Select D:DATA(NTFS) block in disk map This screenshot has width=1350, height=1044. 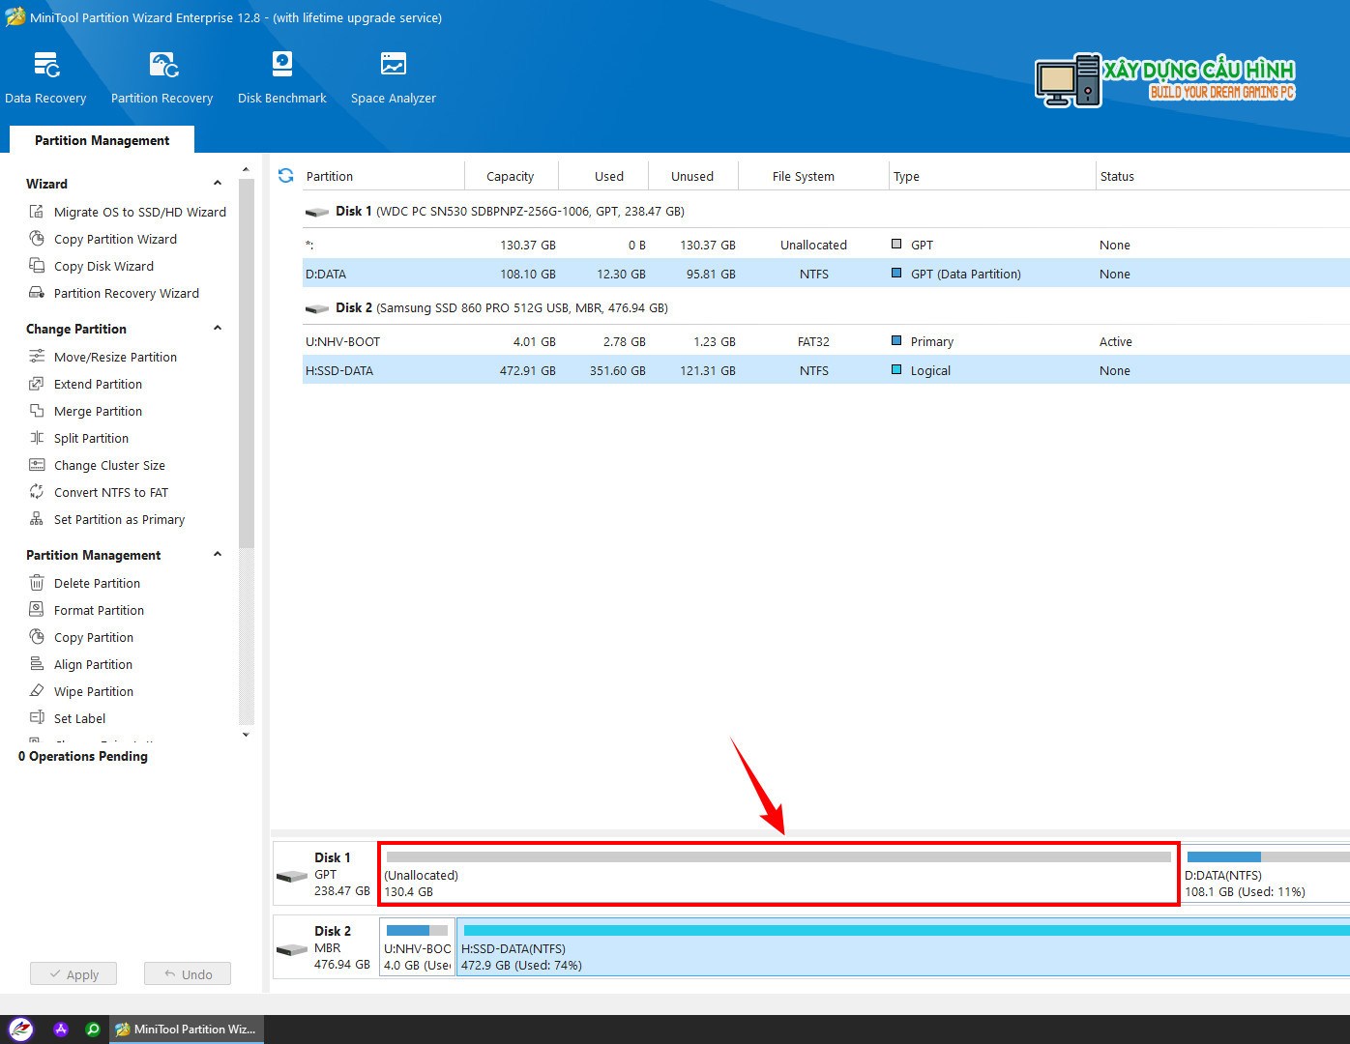click(x=1266, y=874)
